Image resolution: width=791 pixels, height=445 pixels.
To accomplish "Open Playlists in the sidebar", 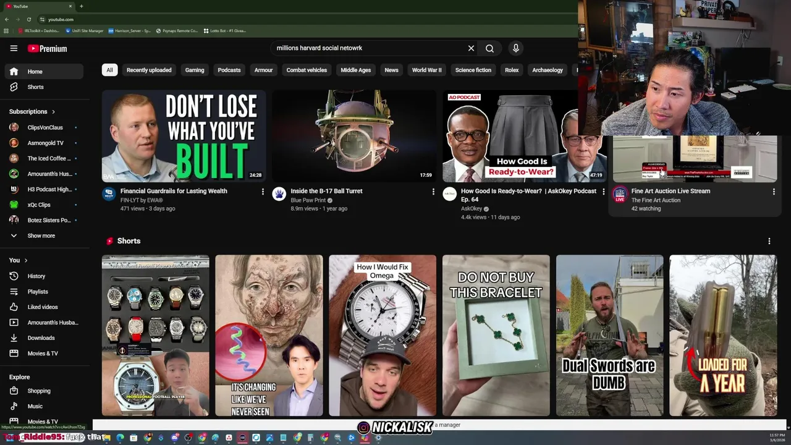I will click(x=44, y=292).
